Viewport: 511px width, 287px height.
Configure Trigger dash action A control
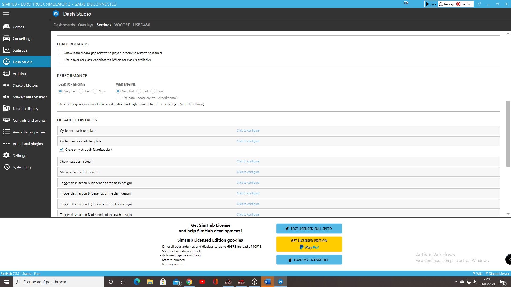(248, 183)
